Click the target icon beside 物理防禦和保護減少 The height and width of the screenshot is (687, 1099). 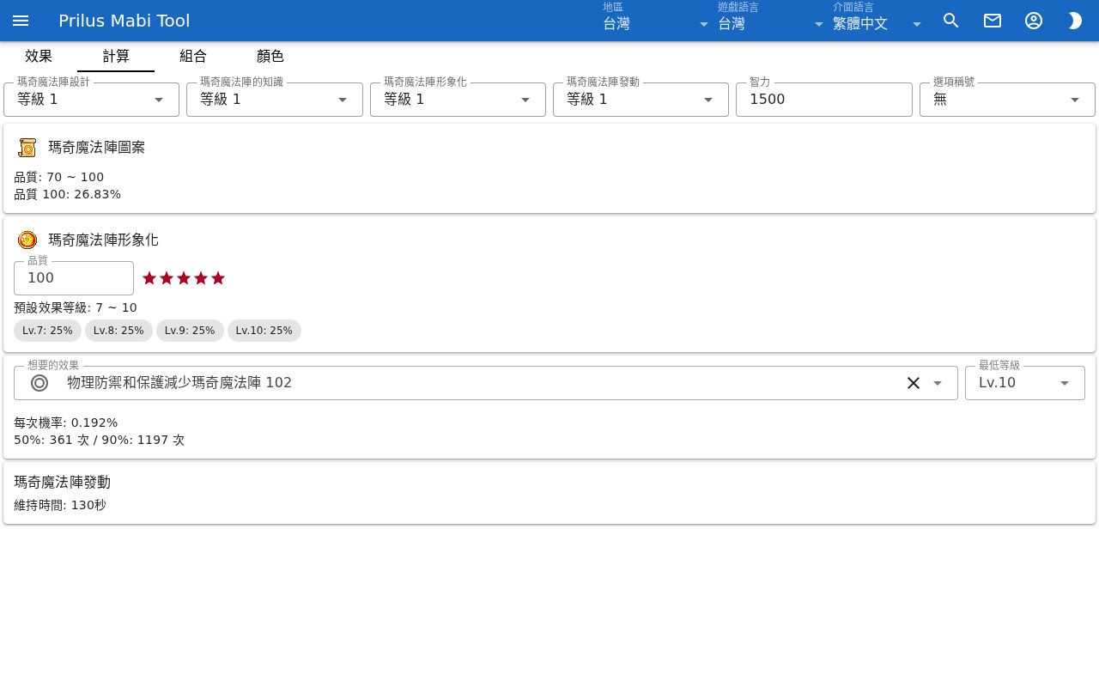(x=39, y=383)
